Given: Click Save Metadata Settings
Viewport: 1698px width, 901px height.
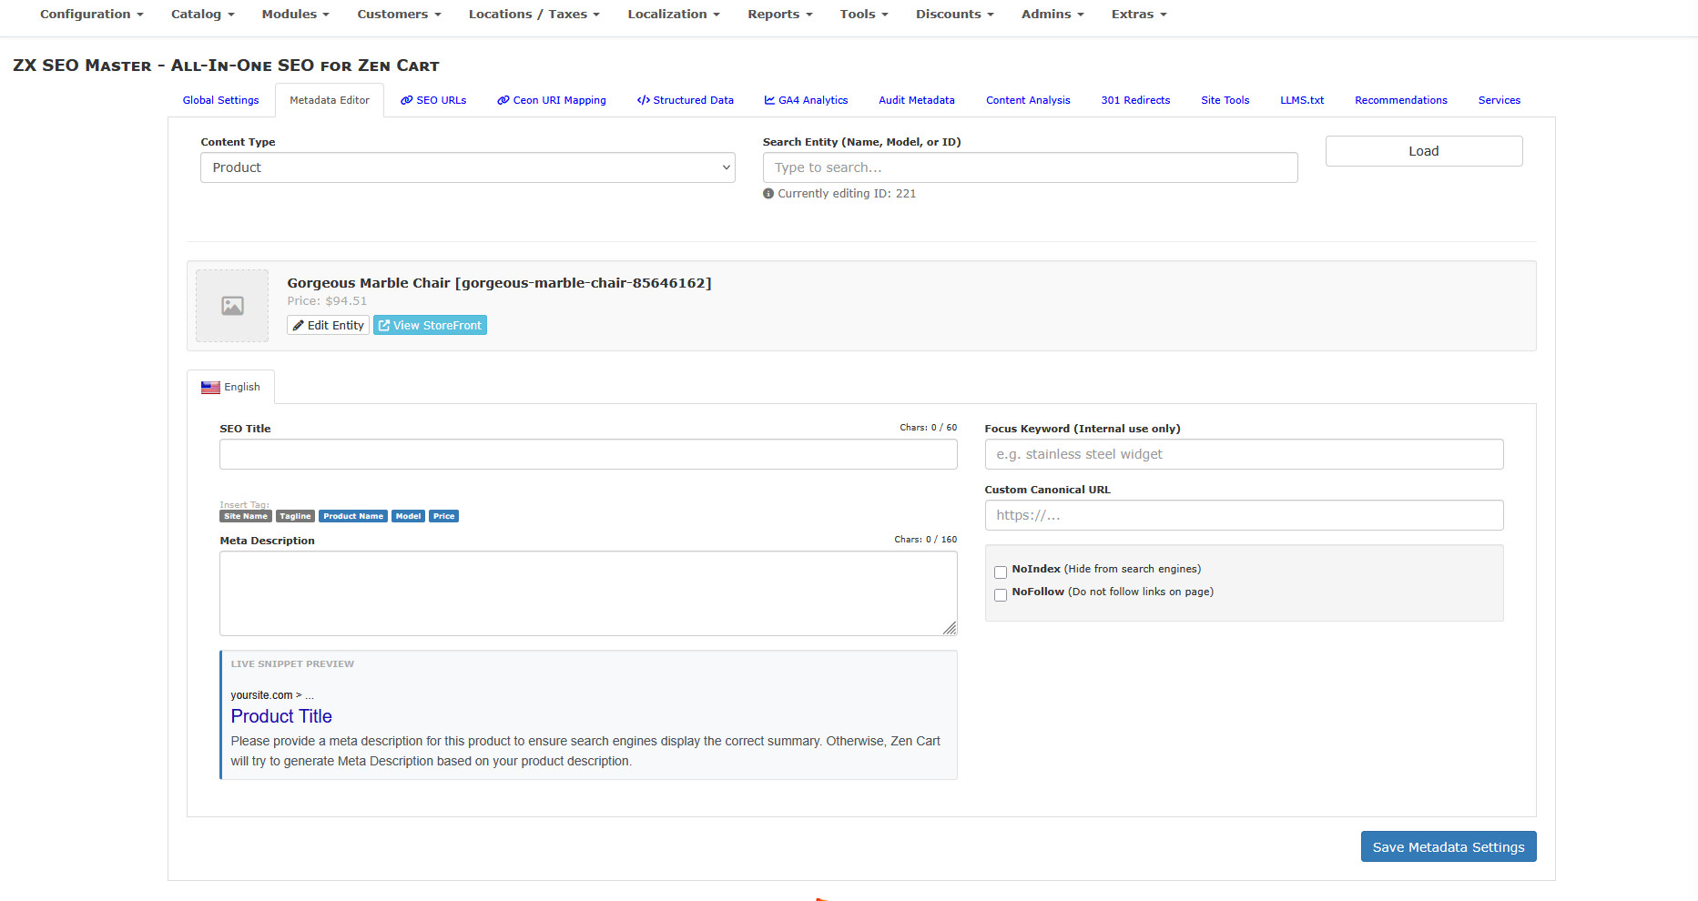Looking at the screenshot, I should 1449,846.
